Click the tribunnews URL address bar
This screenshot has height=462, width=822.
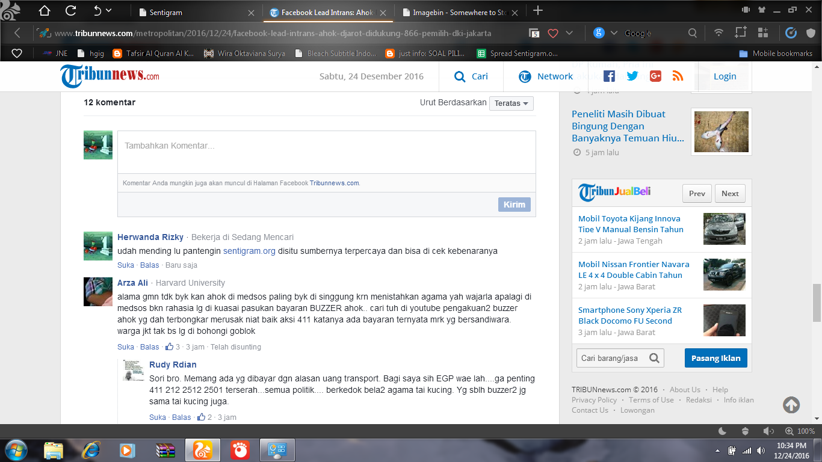pyautogui.click(x=273, y=33)
